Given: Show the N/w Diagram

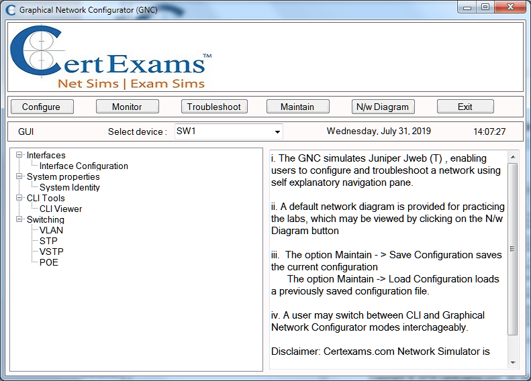Looking at the screenshot, I should click(x=382, y=107).
